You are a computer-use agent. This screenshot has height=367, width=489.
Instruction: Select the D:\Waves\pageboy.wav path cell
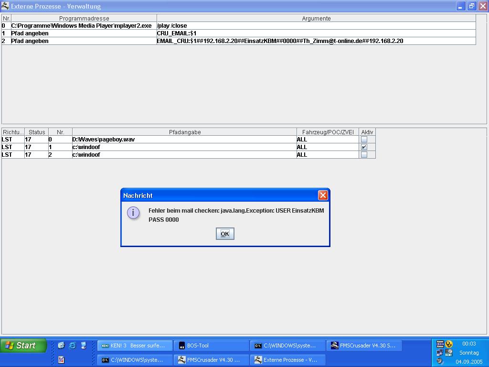pyautogui.click(x=184, y=140)
